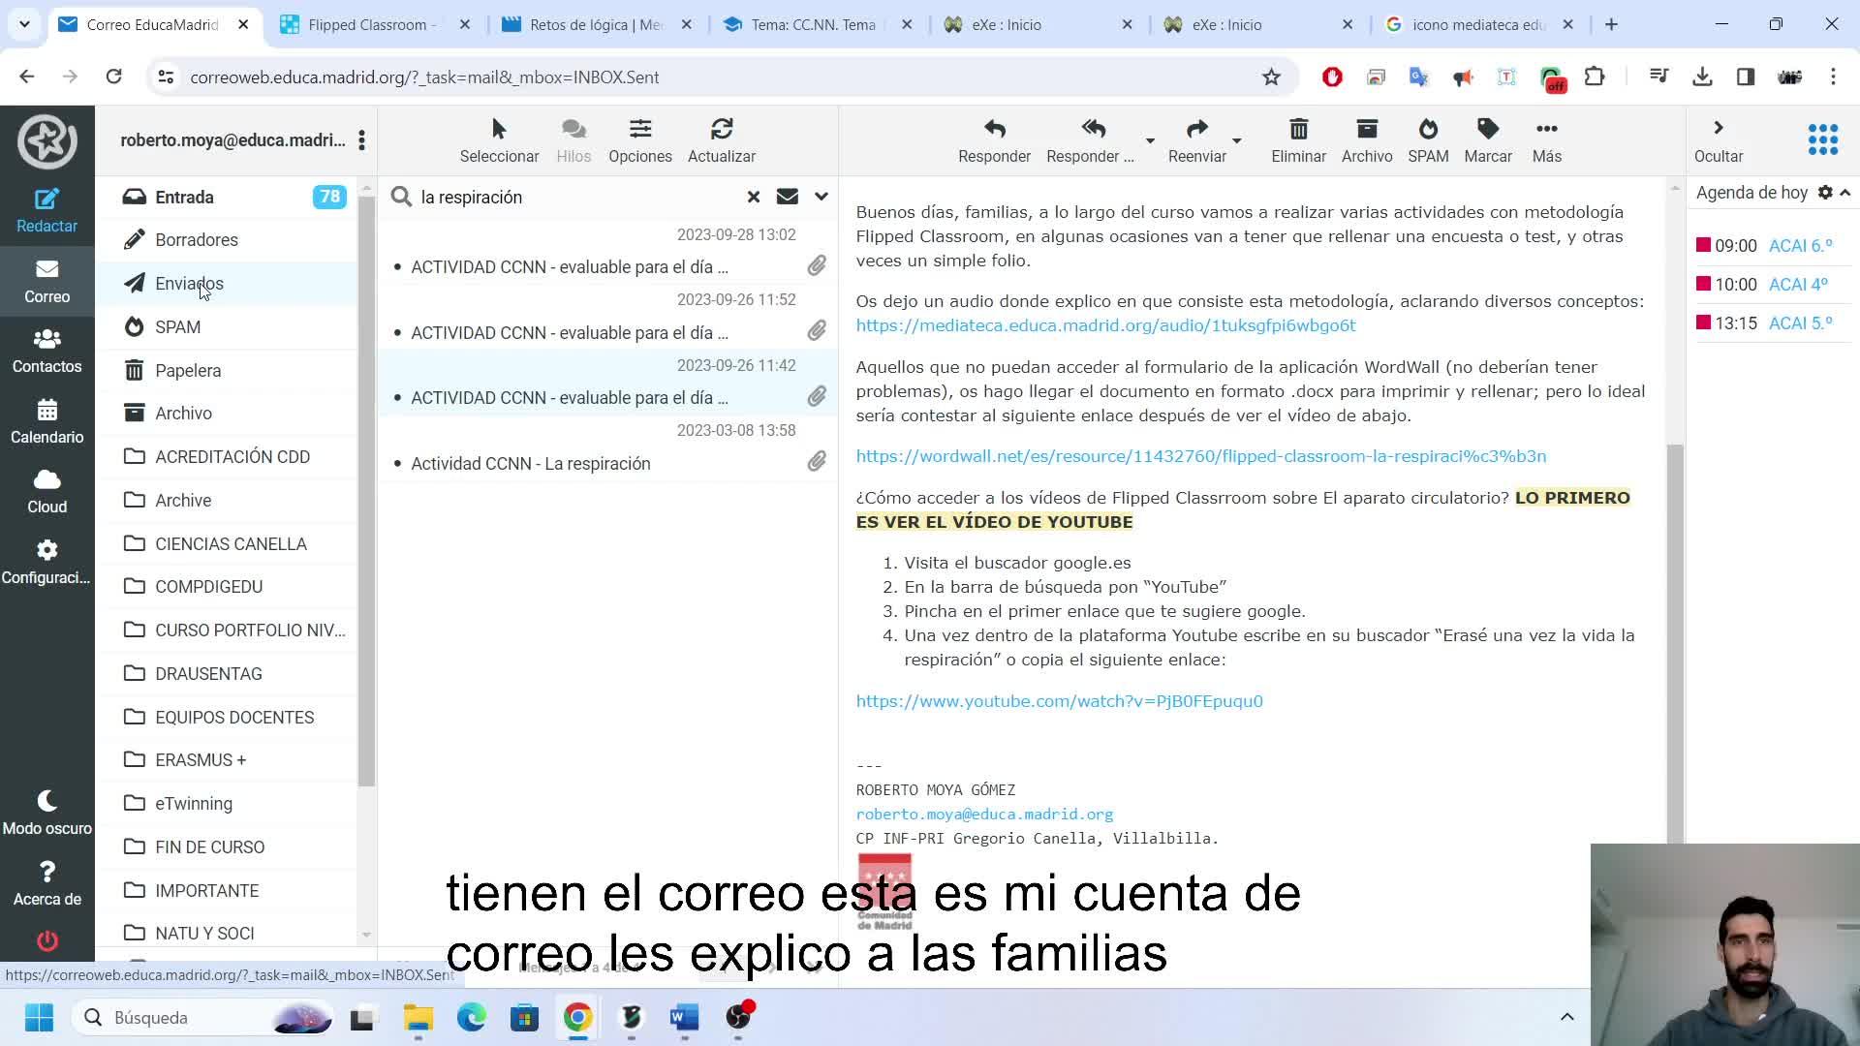Open the ACAI 6.º agenda event

1800,246
